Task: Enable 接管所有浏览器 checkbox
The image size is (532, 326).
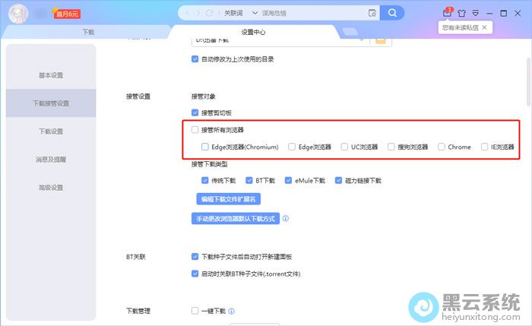Action: pyautogui.click(x=195, y=130)
